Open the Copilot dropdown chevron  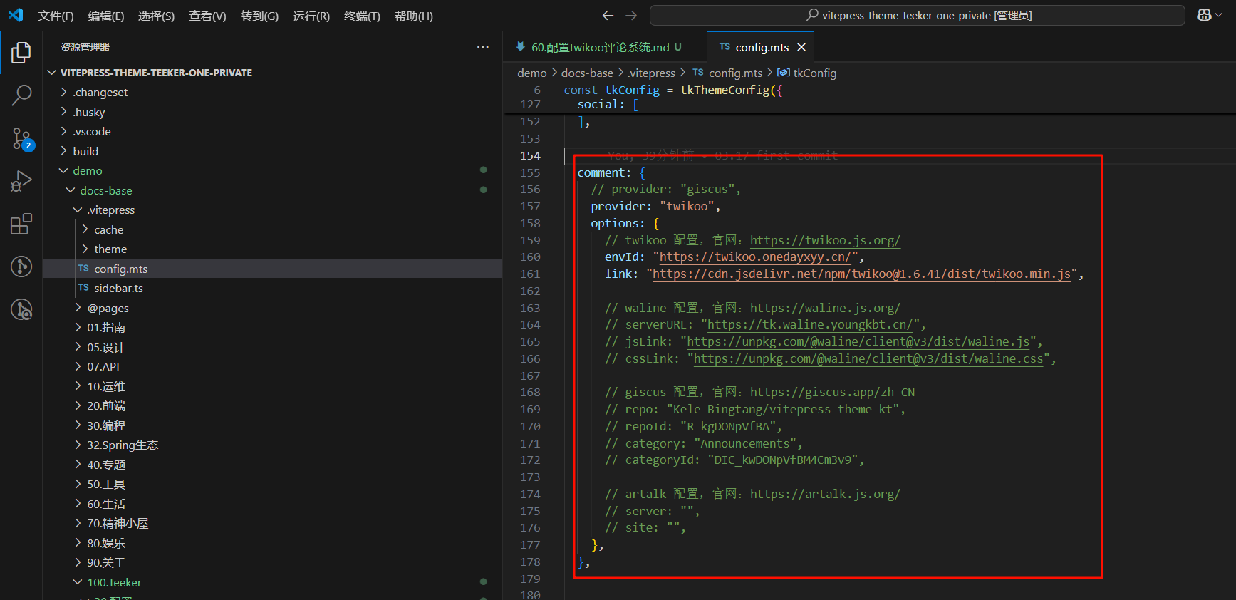click(x=1219, y=15)
